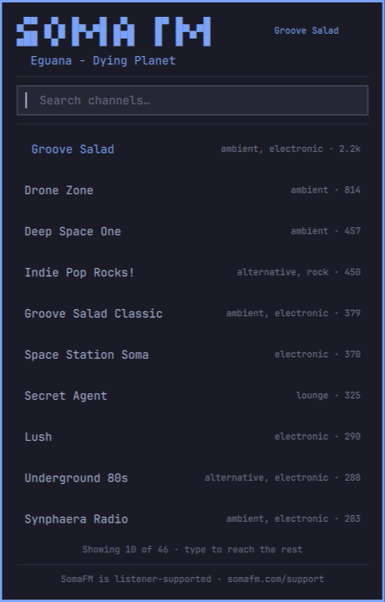This screenshot has width=385, height=602.
Task: Click the lounge genre tag on Secret Agent
Action: point(312,395)
